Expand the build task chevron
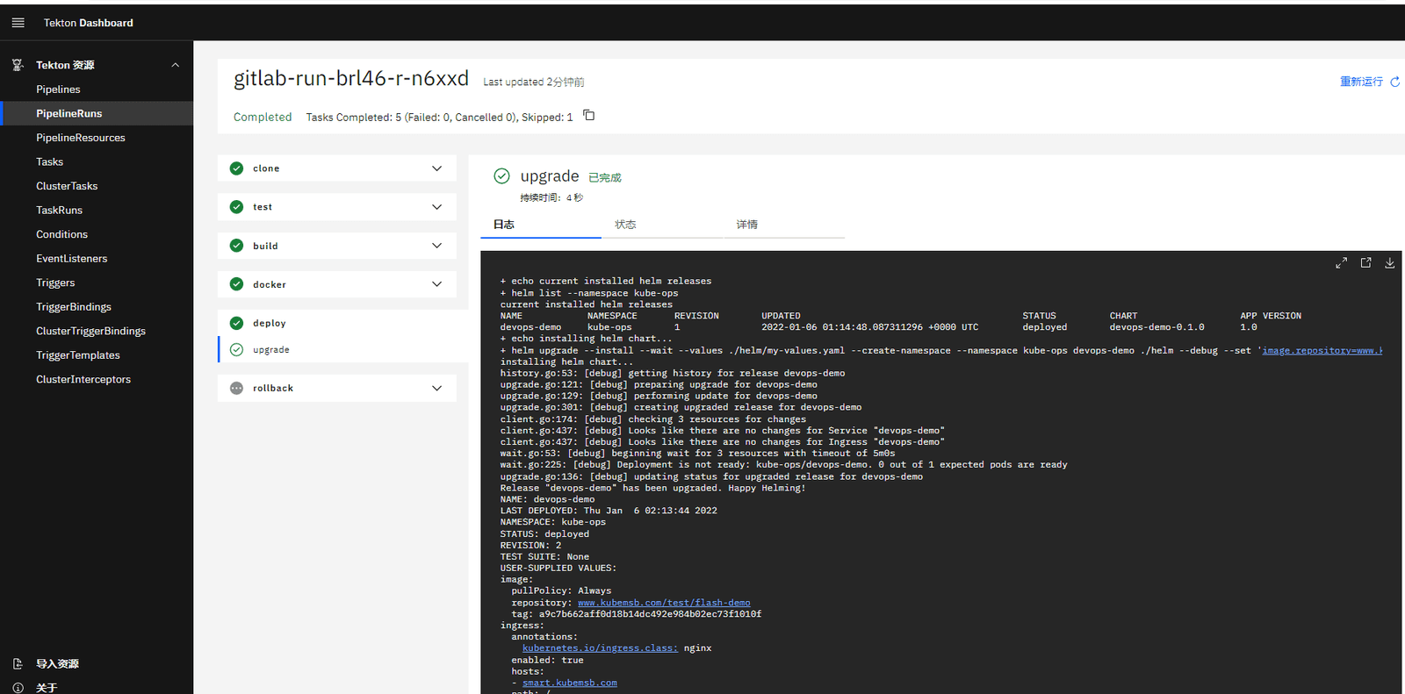 point(436,246)
